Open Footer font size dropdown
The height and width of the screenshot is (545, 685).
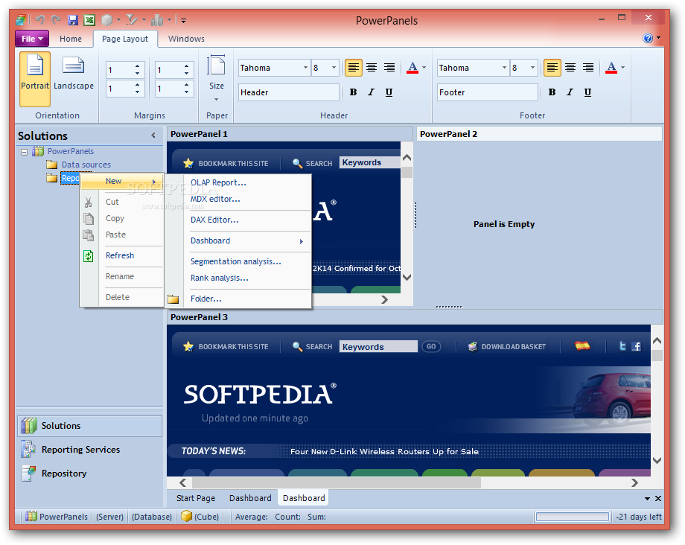[532, 68]
